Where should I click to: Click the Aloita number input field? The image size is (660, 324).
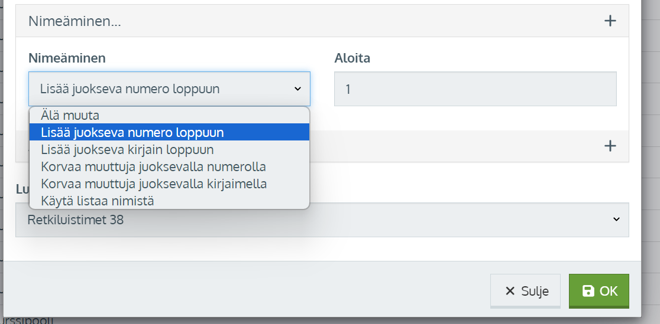tap(475, 89)
